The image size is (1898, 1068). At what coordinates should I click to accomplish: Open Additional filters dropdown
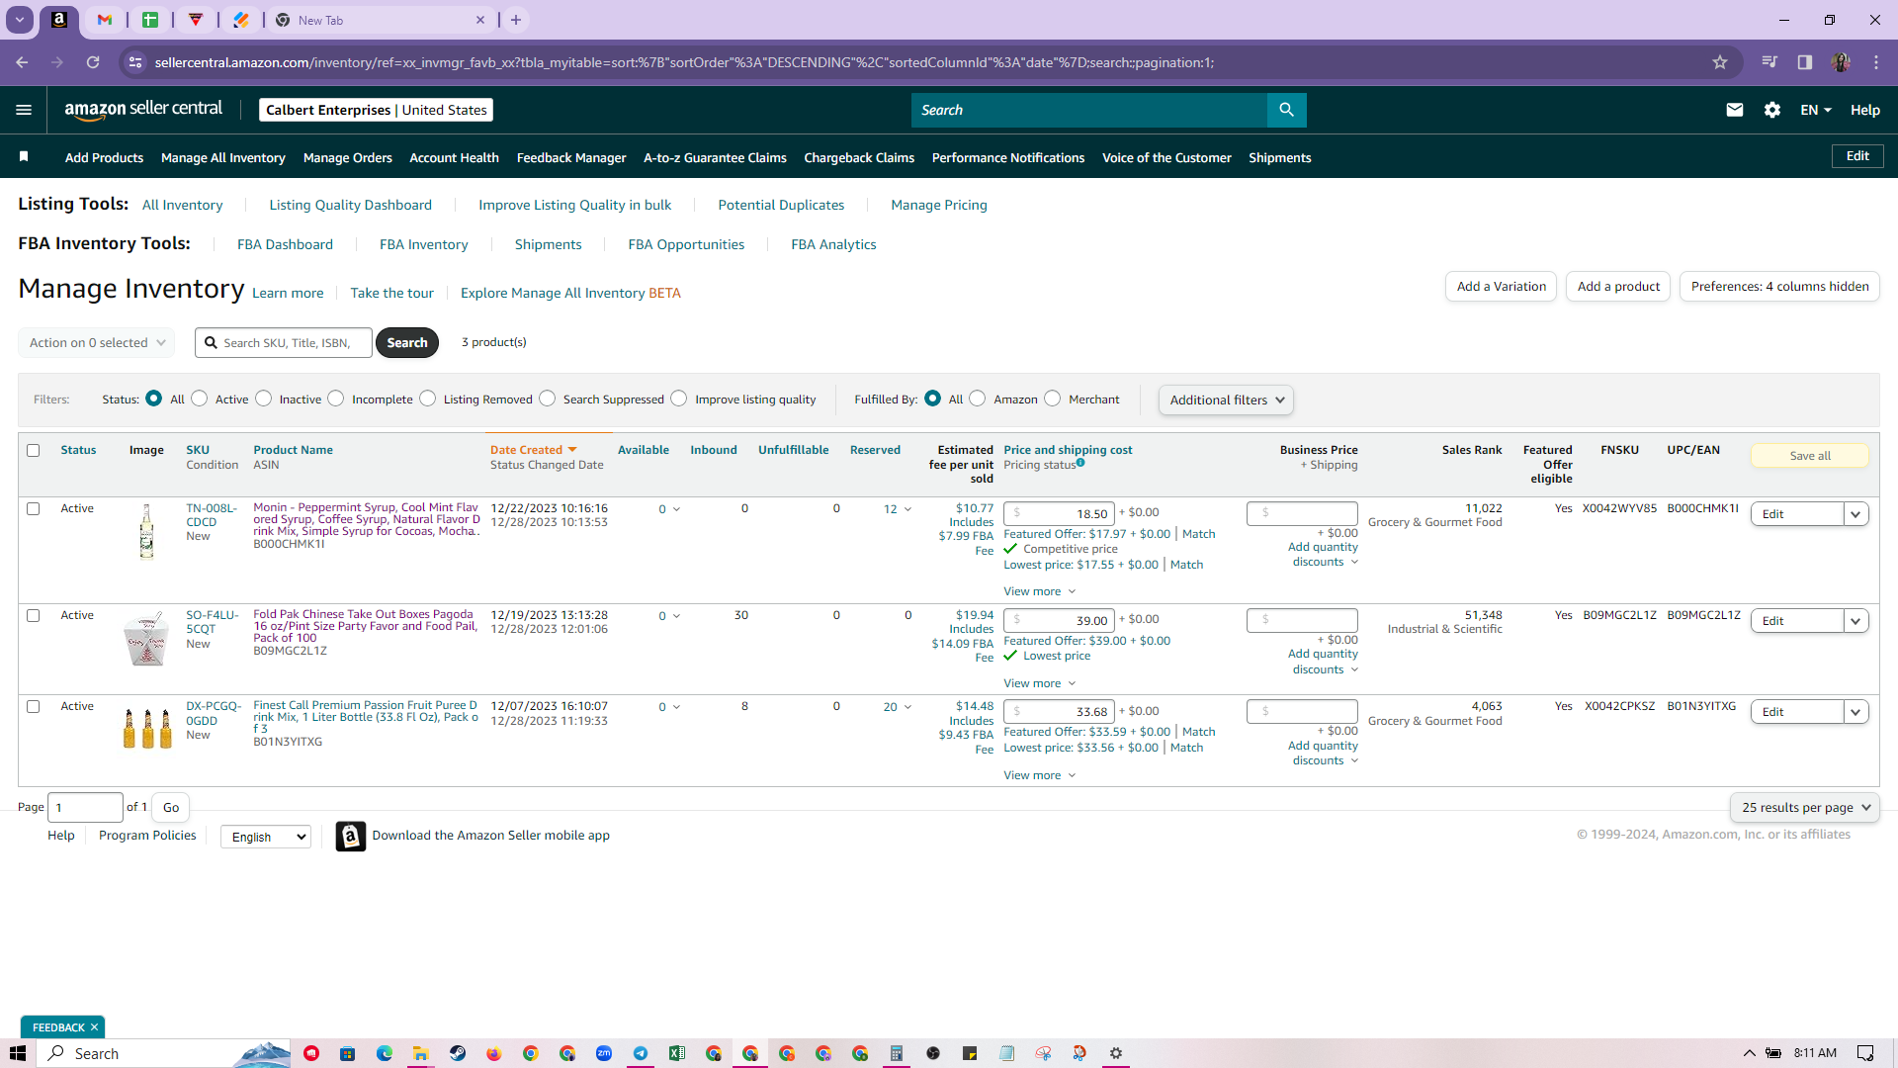pyautogui.click(x=1226, y=400)
